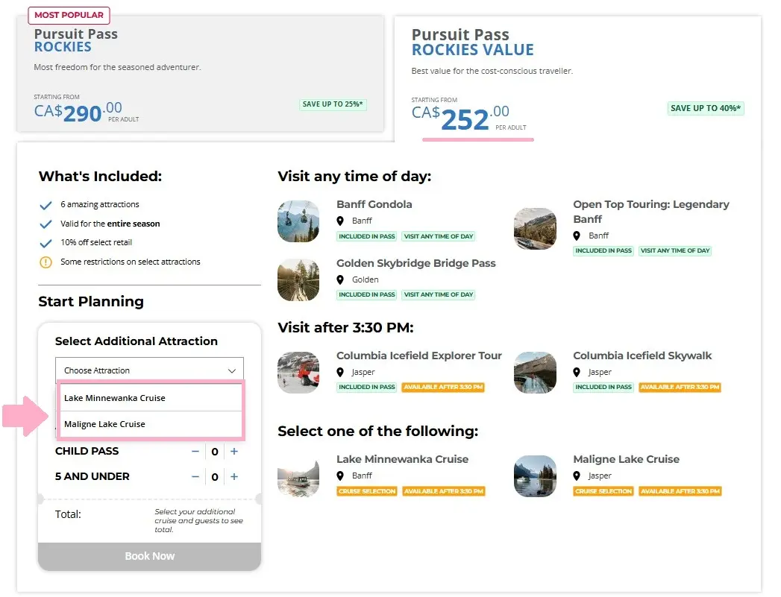Click Open Top Touring: Legendary Banff title
The image size is (781, 597).
pyautogui.click(x=651, y=212)
